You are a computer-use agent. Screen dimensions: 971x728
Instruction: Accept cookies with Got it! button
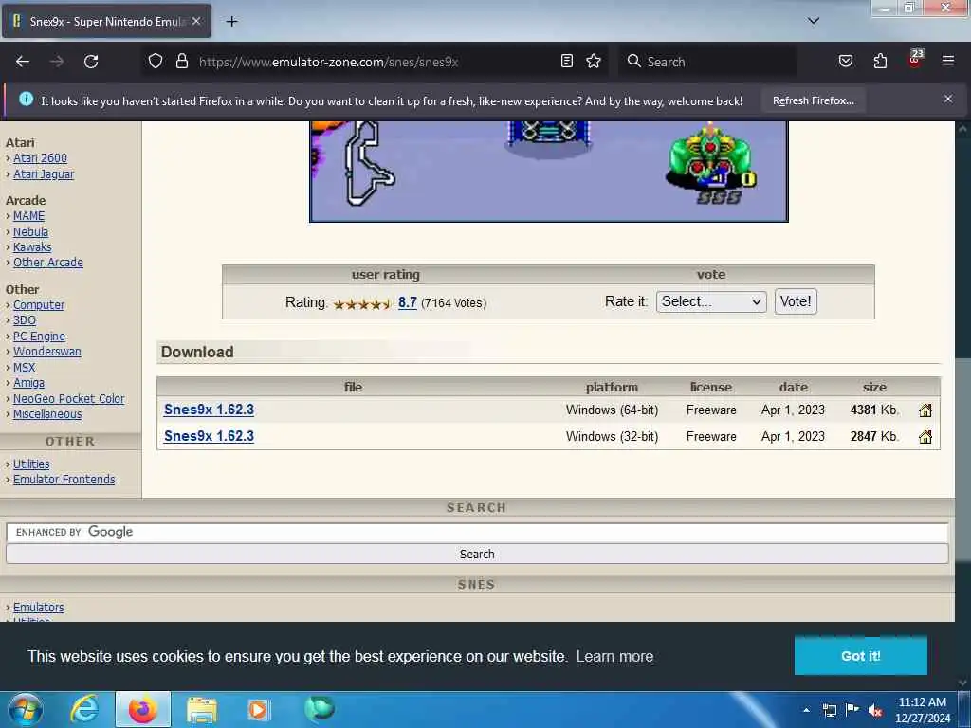[860, 656]
